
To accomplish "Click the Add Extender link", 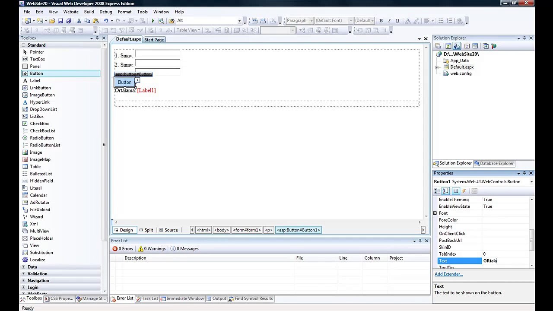I will tap(448, 274).
